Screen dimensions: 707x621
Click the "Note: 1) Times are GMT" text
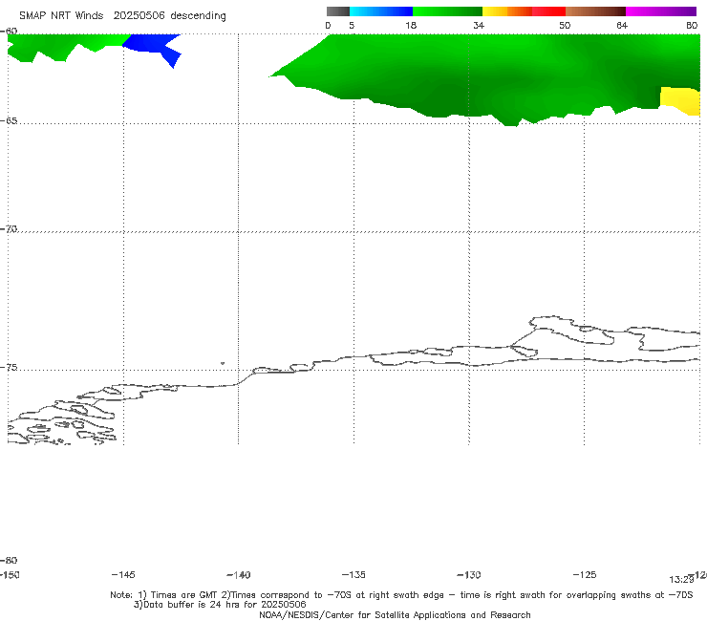pyautogui.click(x=164, y=595)
